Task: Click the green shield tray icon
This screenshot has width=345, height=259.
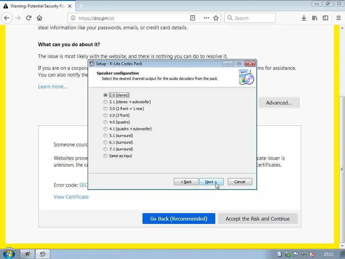Action: pos(288,254)
